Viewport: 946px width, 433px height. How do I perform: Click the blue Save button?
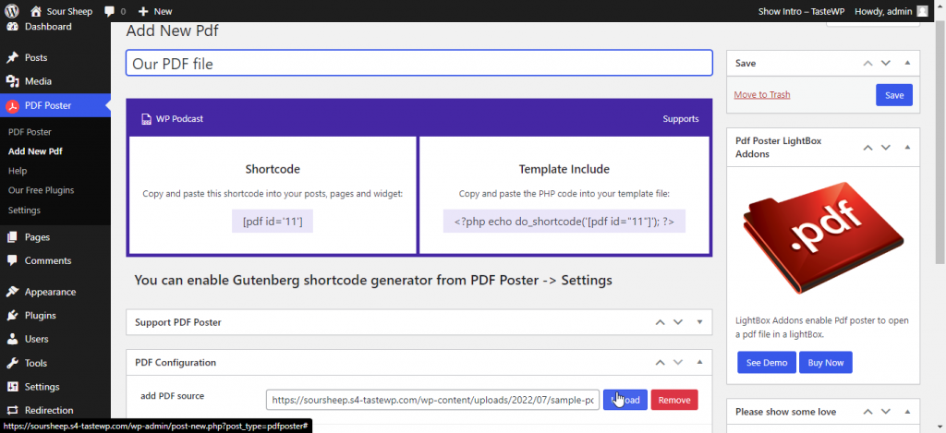click(894, 95)
